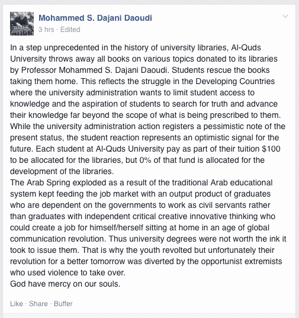The image size is (299, 318).
Task: Click the line mentioning "Developing Countries"
Action: point(142,81)
